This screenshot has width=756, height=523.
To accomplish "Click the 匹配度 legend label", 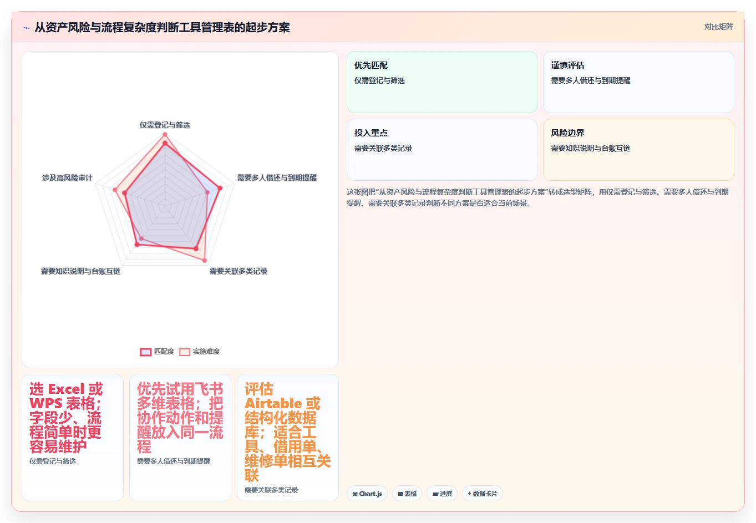I will (164, 352).
